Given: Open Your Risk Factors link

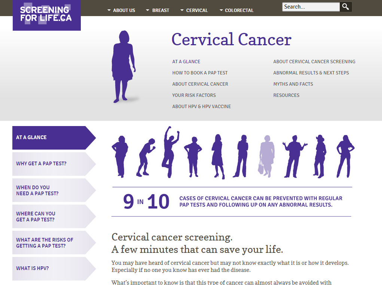Looking at the screenshot, I should [194, 95].
